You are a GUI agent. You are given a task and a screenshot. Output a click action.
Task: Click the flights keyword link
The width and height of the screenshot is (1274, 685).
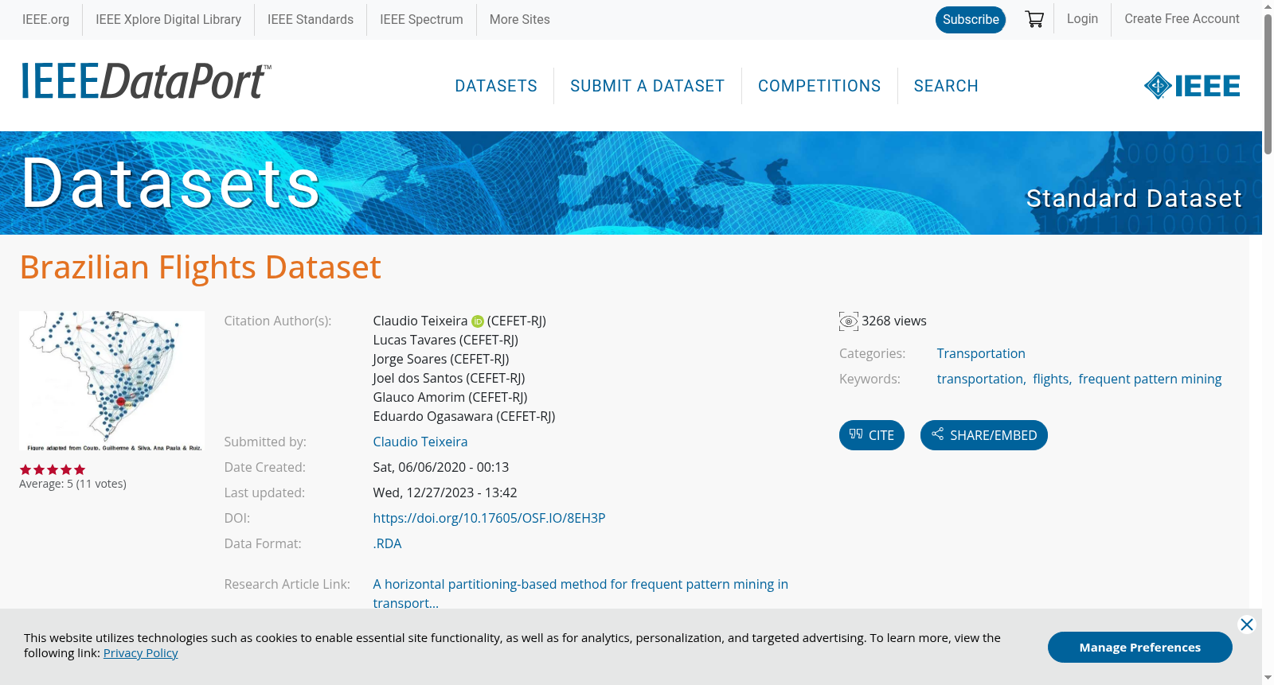tap(1051, 379)
